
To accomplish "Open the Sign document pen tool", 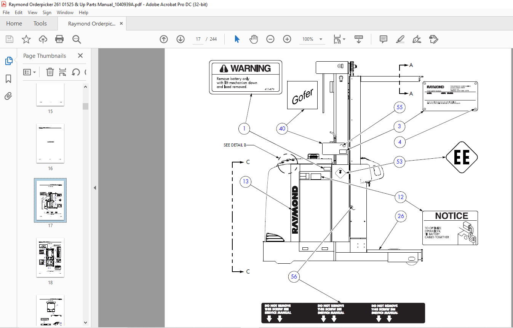I will tap(417, 39).
